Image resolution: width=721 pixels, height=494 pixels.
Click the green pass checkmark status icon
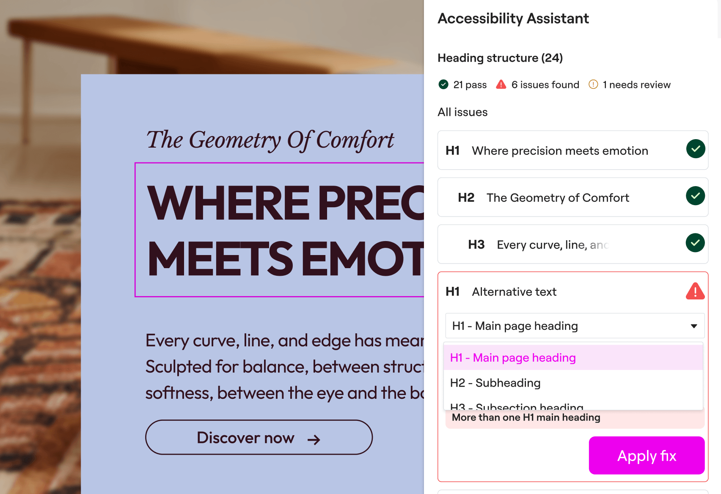pos(443,85)
